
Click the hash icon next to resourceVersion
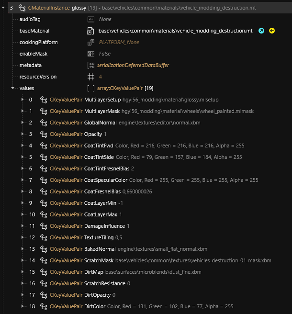[90, 77]
